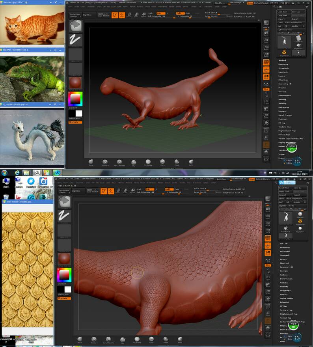Toggle Floor grid in lower ZBrush shelf
Viewport: 313px width, 347px height.
coord(268,246)
